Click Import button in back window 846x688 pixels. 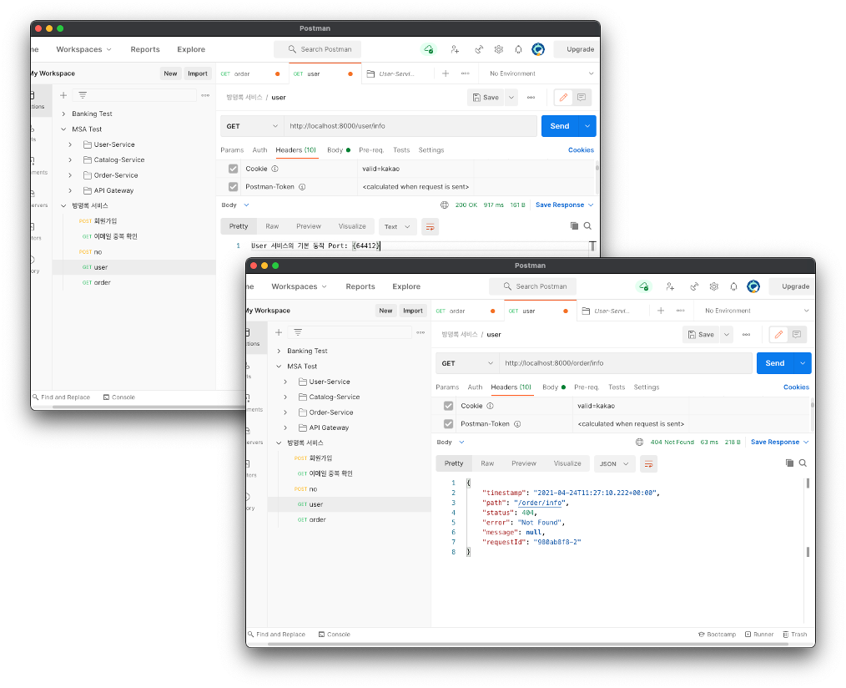pyautogui.click(x=198, y=73)
